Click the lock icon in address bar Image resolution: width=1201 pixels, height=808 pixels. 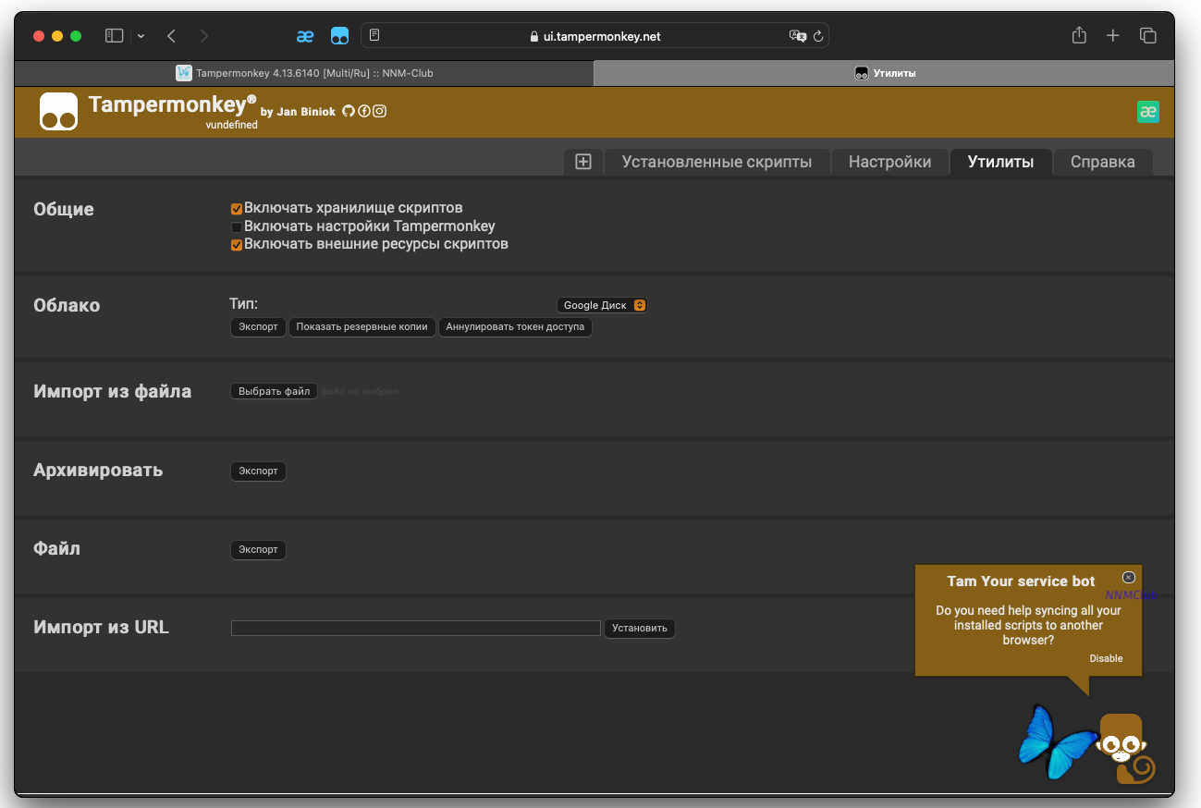[x=533, y=37]
